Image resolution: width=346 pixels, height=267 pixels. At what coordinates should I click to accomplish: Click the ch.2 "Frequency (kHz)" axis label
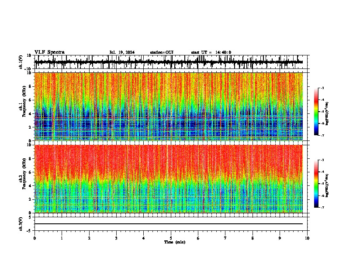(x=24, y=174)
